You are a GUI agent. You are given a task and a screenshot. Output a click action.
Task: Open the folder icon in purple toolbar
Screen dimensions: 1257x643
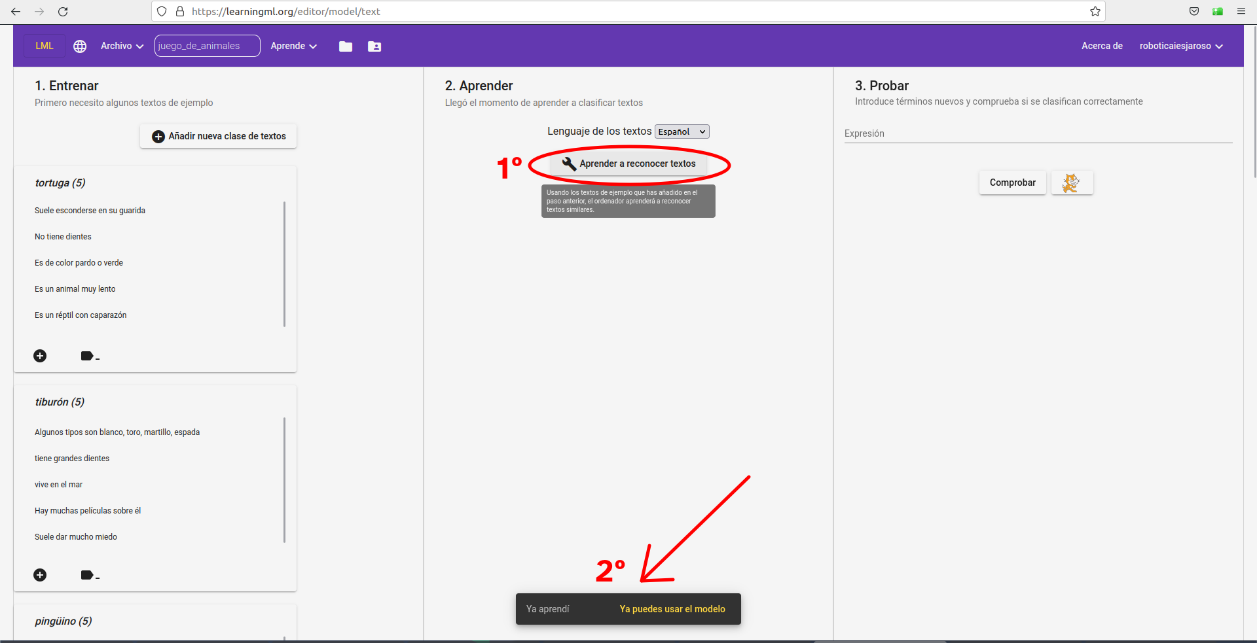point(346,46)
